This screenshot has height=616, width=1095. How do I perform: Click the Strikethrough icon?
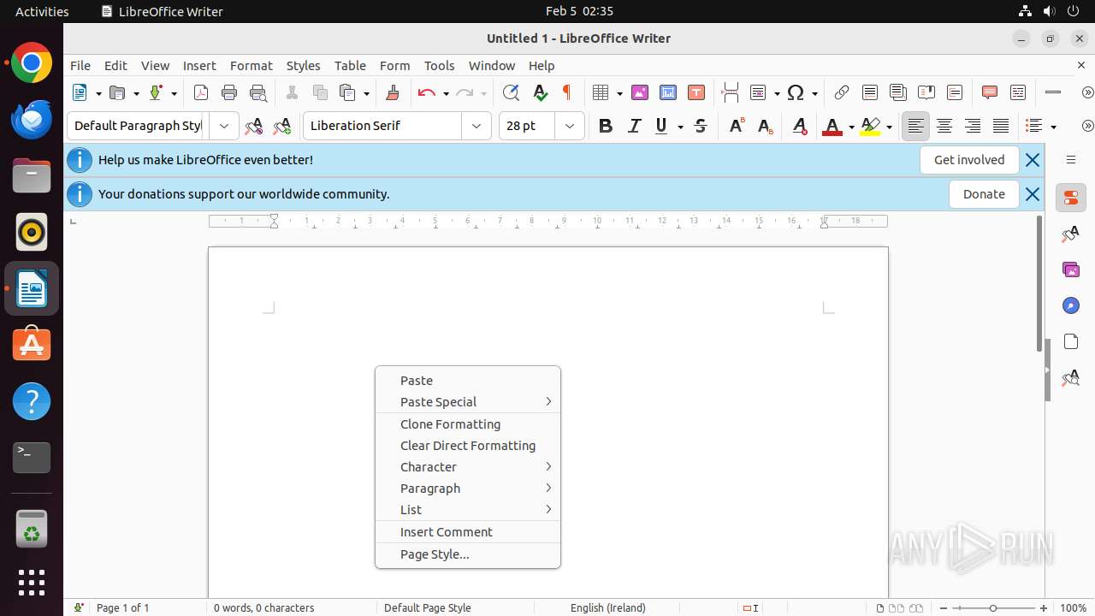click(701, 126)
